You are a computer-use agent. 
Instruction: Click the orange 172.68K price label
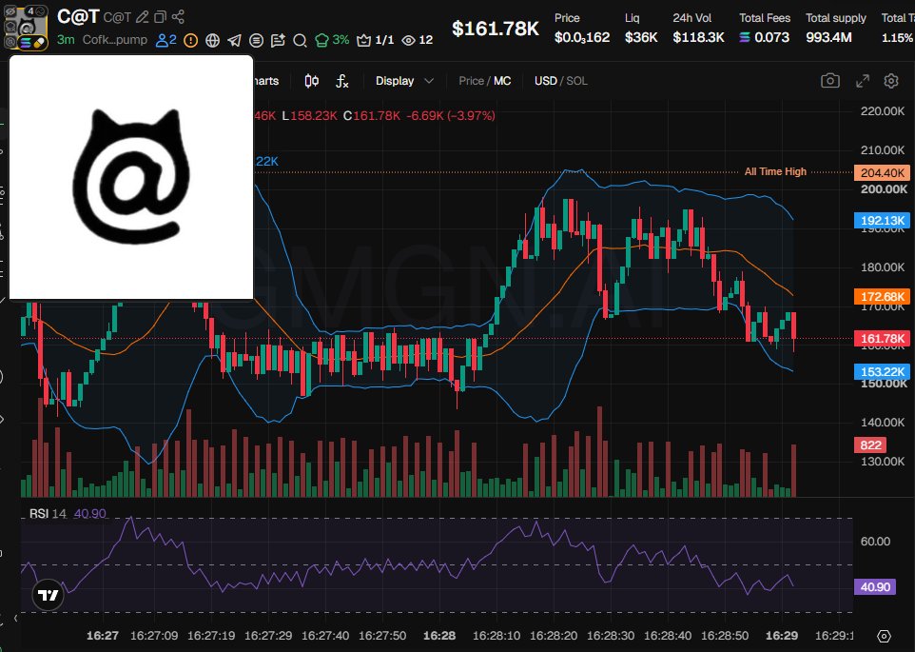tap(883, 297)
